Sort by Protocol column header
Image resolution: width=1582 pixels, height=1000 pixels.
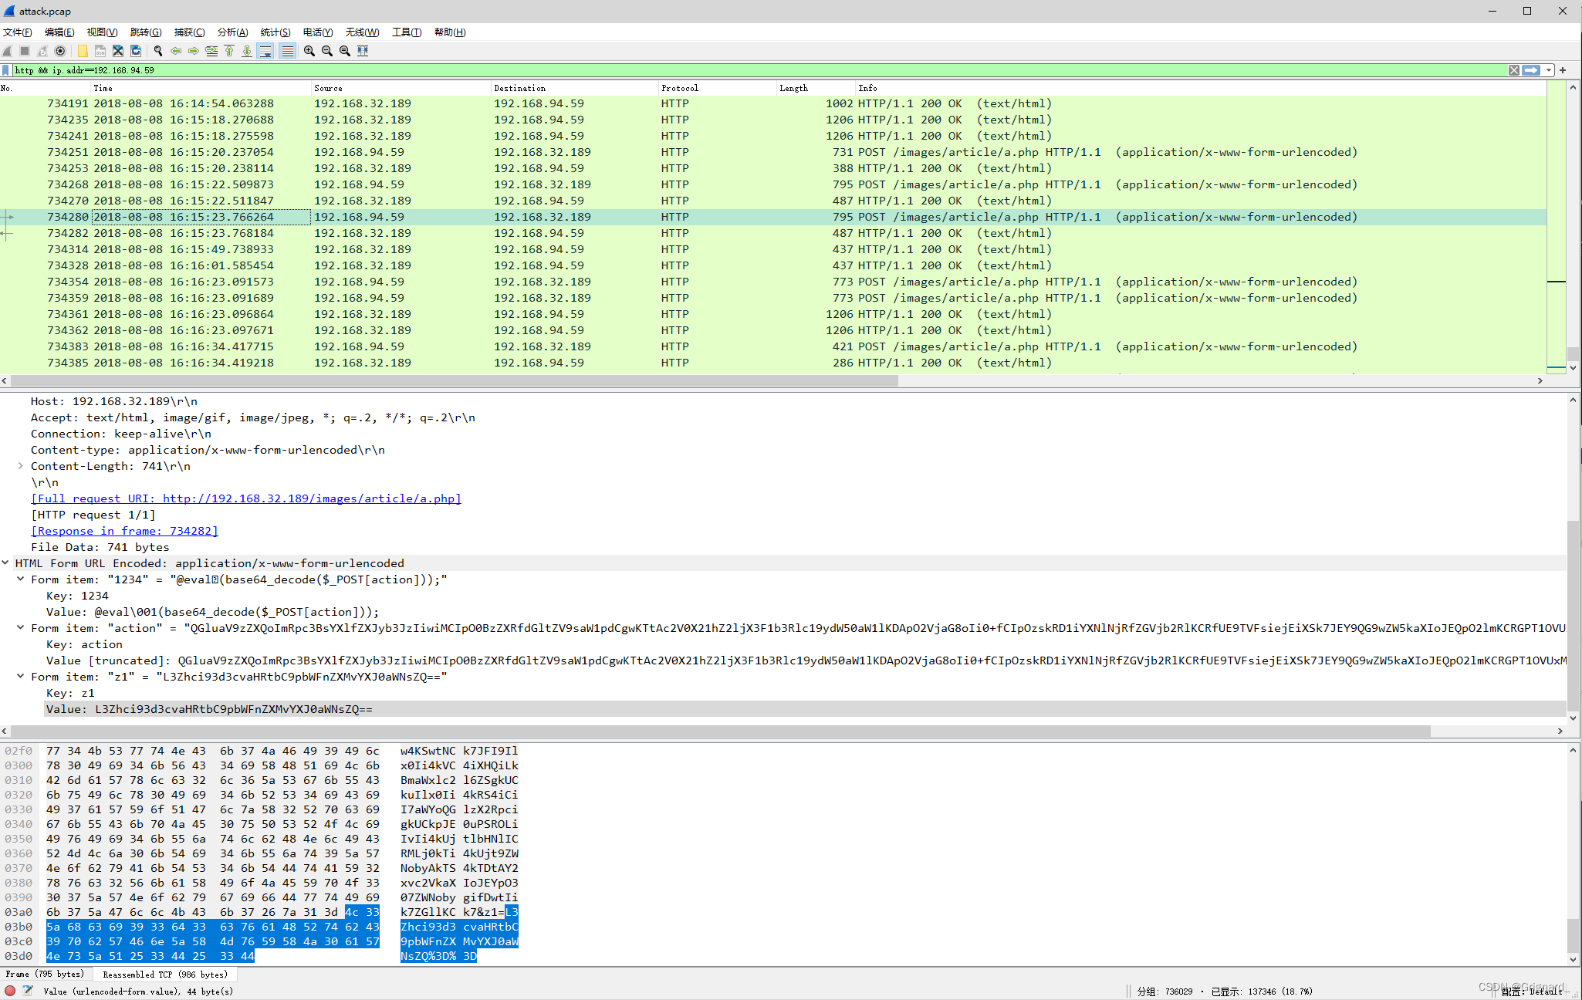(x=717, y=88)
